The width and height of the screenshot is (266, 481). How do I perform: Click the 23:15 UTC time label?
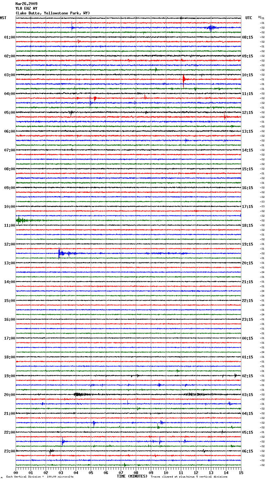coord(248,320)
